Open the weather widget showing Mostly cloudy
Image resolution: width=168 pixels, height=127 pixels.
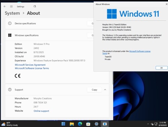[10, 124]
